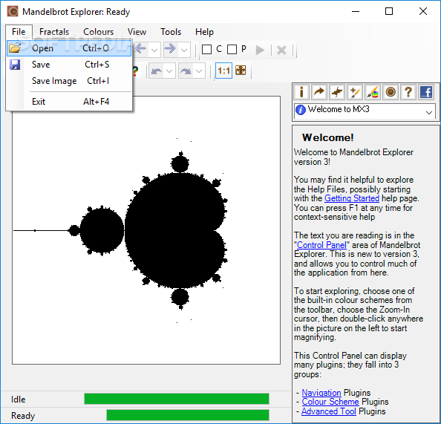
Task: Click the colourful question mark toolbar icon
Action: (x=136, y=71)
